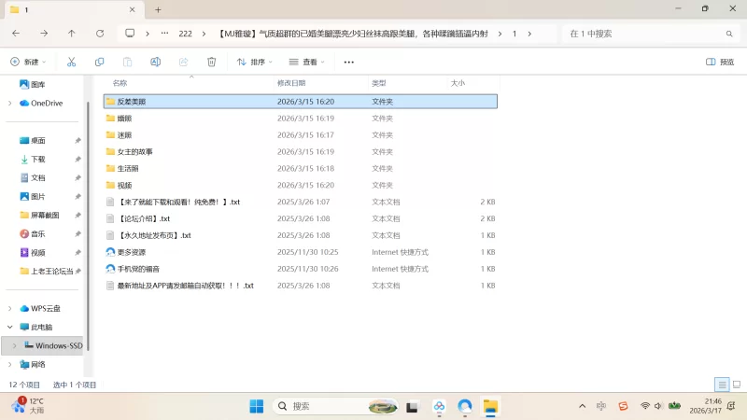This screenshot has height=420, width=747.
Task: Click the Rename icon in toolbar
Action: 156,62
